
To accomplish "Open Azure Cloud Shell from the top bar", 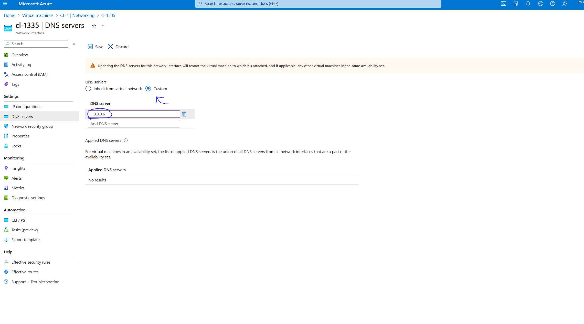I will pos(503,4).
